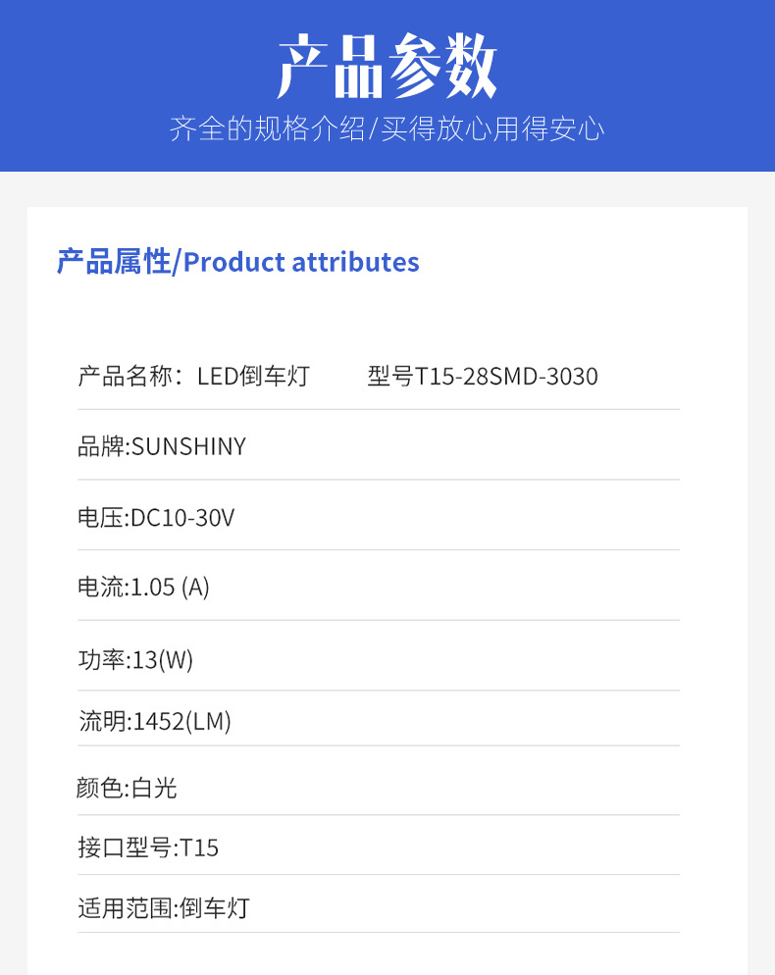Click the current row 电流:1.05 (A)

[378, 587]
